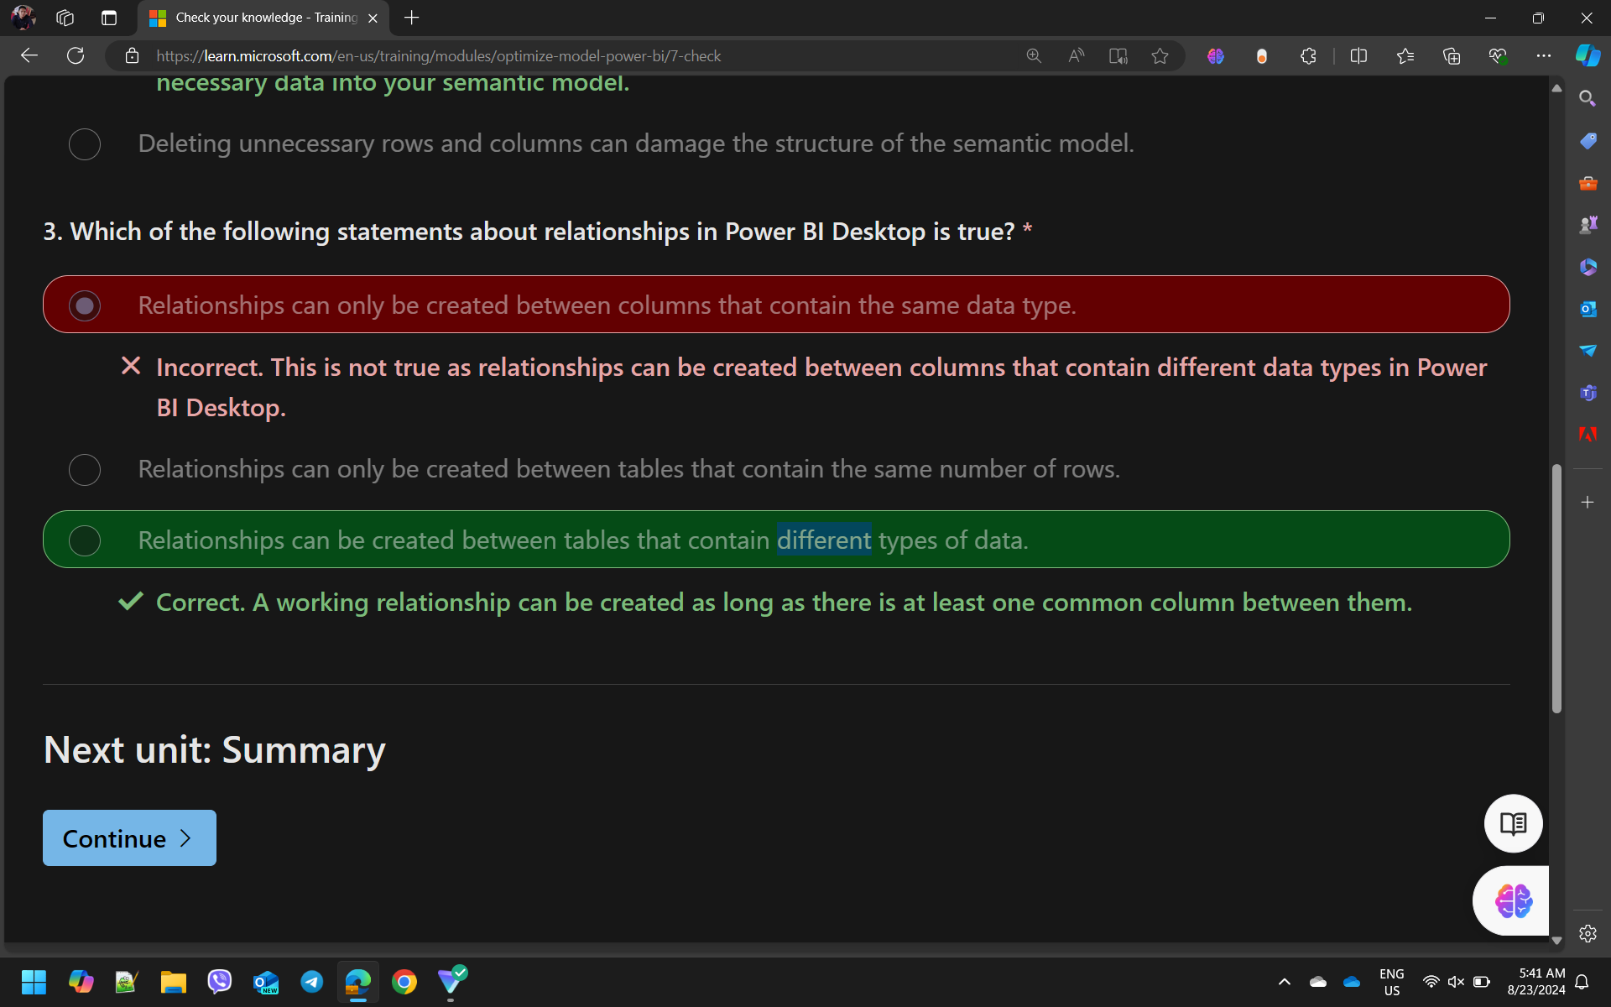Open Favorites list icon
The image size is (1611, 1007).
(1405, 56)
